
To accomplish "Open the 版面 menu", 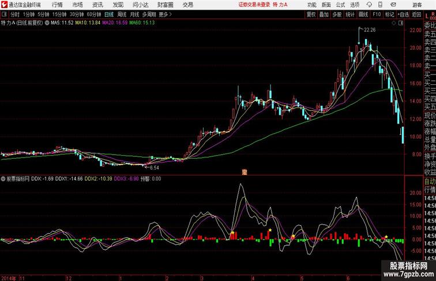I will [x=326, y=5].
